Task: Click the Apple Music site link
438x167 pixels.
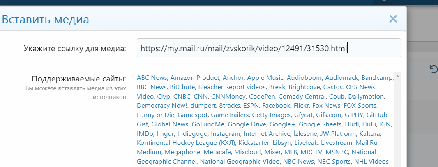Action: point(265,78)
